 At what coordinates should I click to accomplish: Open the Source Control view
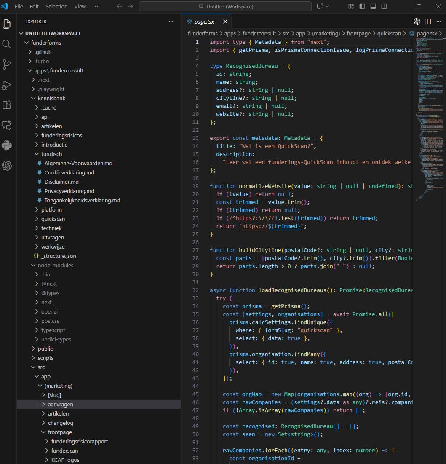[7, 64]
